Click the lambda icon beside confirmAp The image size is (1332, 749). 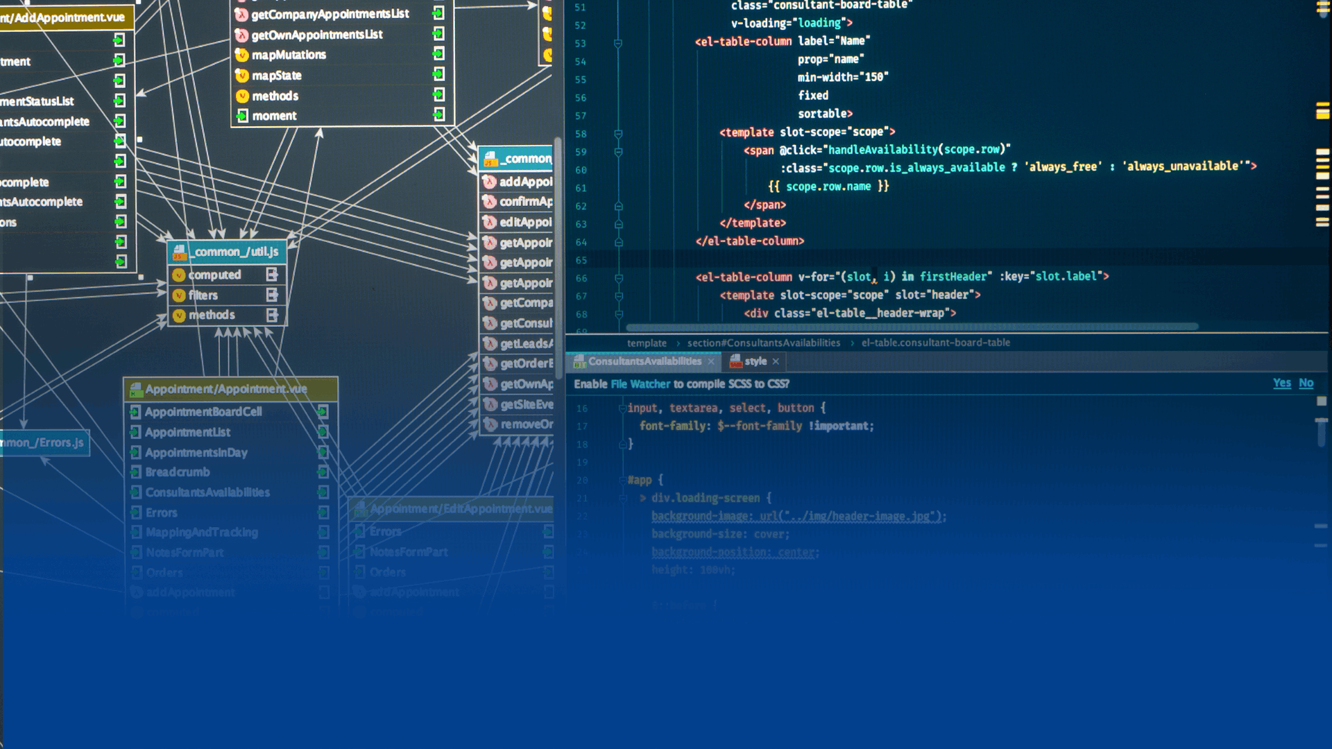490,202
